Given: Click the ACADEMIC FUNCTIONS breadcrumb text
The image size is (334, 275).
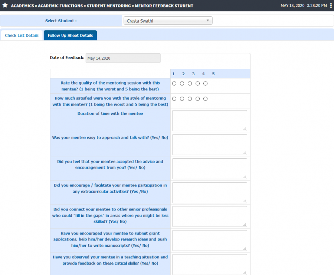Looking at the screenshot, I should [x=60, y=6].
